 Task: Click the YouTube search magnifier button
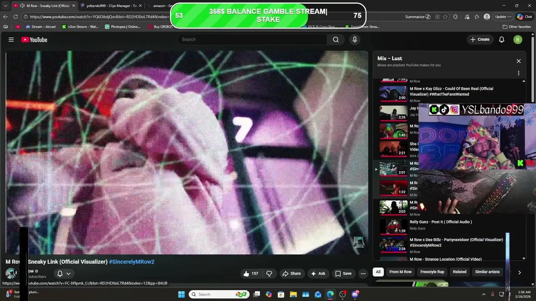pos(336,40)
